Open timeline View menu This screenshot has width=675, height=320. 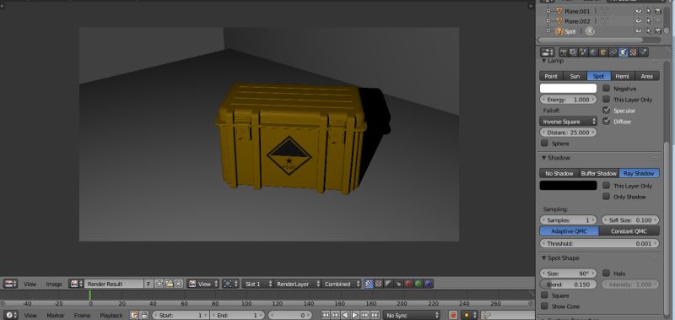[30, 315]
